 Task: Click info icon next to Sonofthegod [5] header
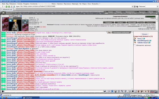click(x=21, y=16)
